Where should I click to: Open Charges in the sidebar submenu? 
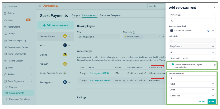(x=13, y=87)
